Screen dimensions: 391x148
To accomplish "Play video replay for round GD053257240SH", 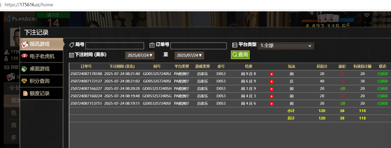I will (271, 89).
